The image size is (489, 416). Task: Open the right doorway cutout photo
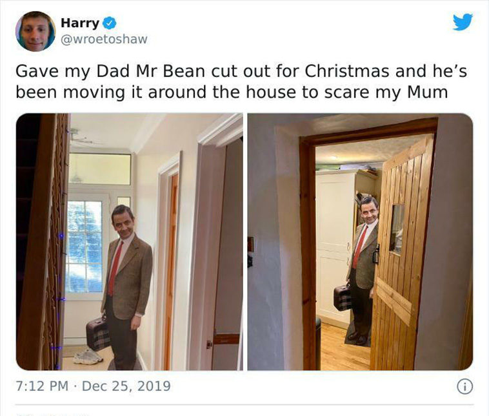pos(360,242)
